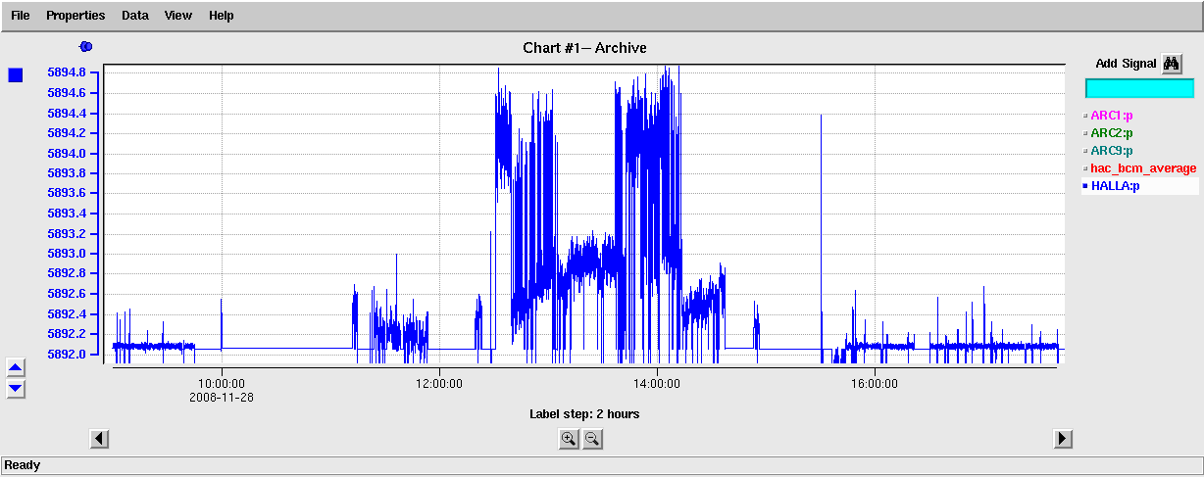Select ARC9:p signal in legend
Screen dimensions: 1204x477
[x=1112, y=151]
